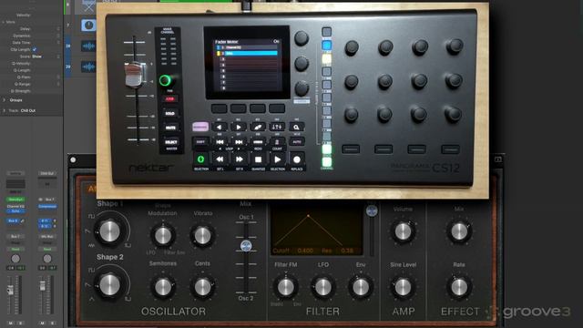Select the track 7 instrument icon

[x=88, y=26]
